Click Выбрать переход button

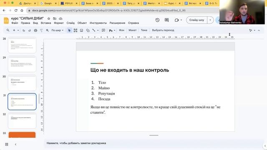coord(163,30)
